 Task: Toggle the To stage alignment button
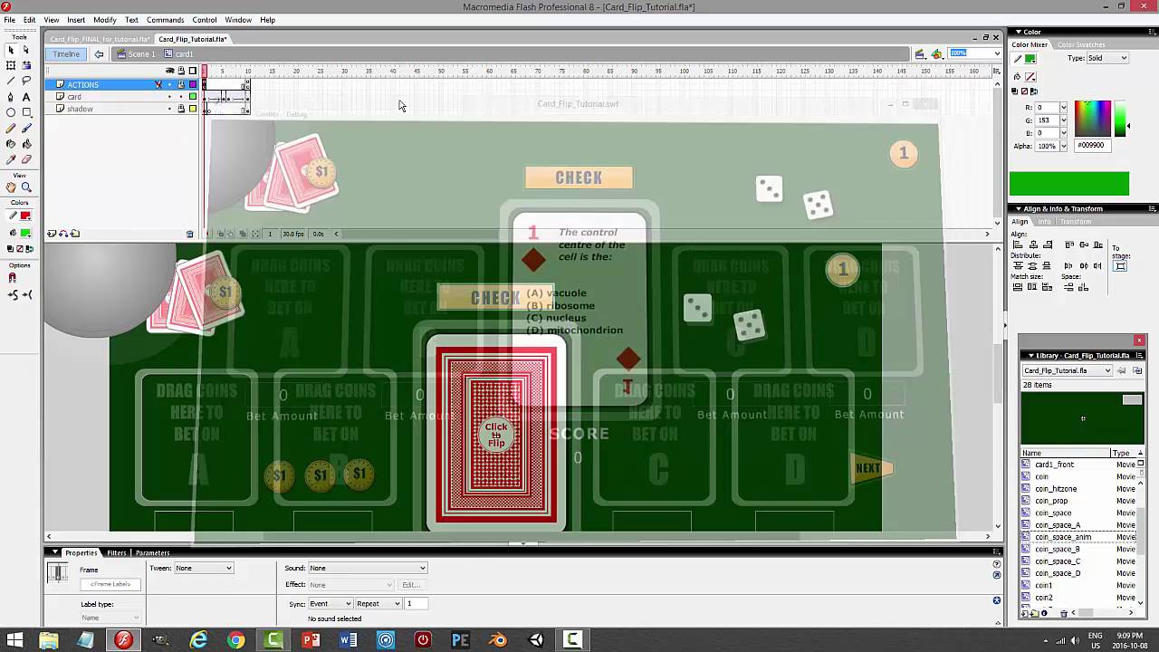click(1120, 265)
